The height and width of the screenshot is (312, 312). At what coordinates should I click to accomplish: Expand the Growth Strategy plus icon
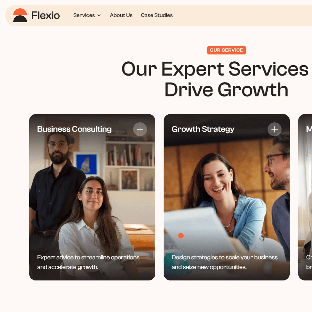275,129
